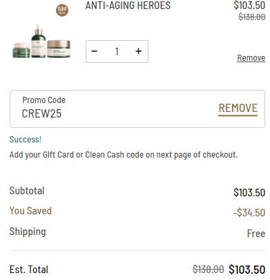270x280 pixels.
Task: Click the Subtotal label
Action: (27, 191)
